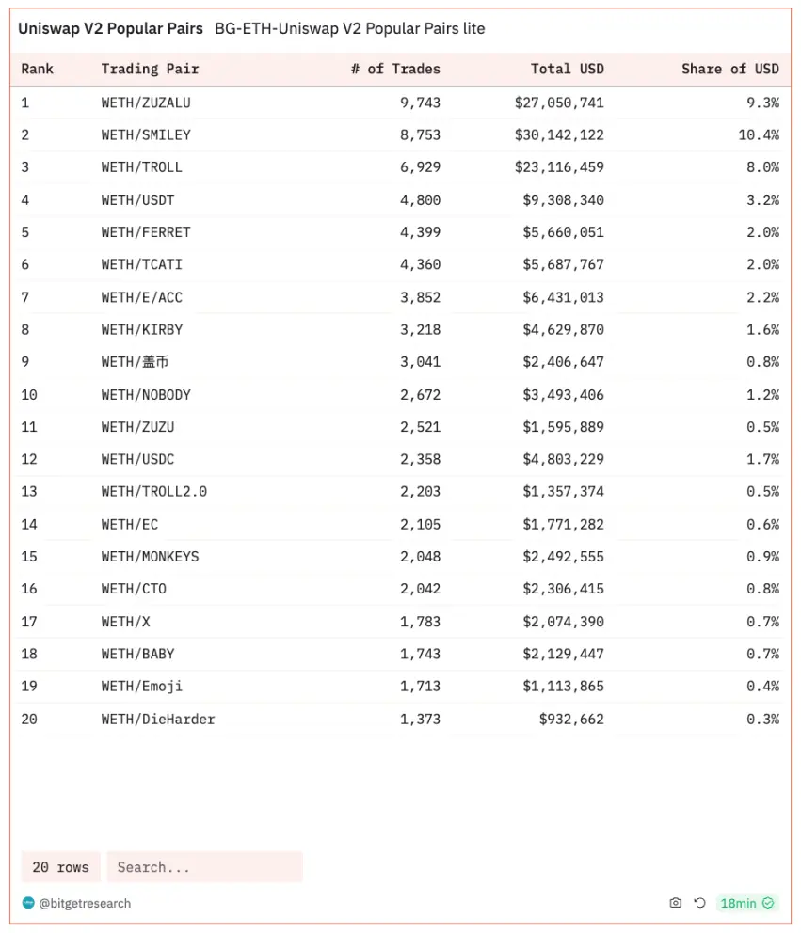This screenshot has height=933, width=801.
Task: Click the WETH/TROLL2.0 trading pair cell
Action: [154, 492]
